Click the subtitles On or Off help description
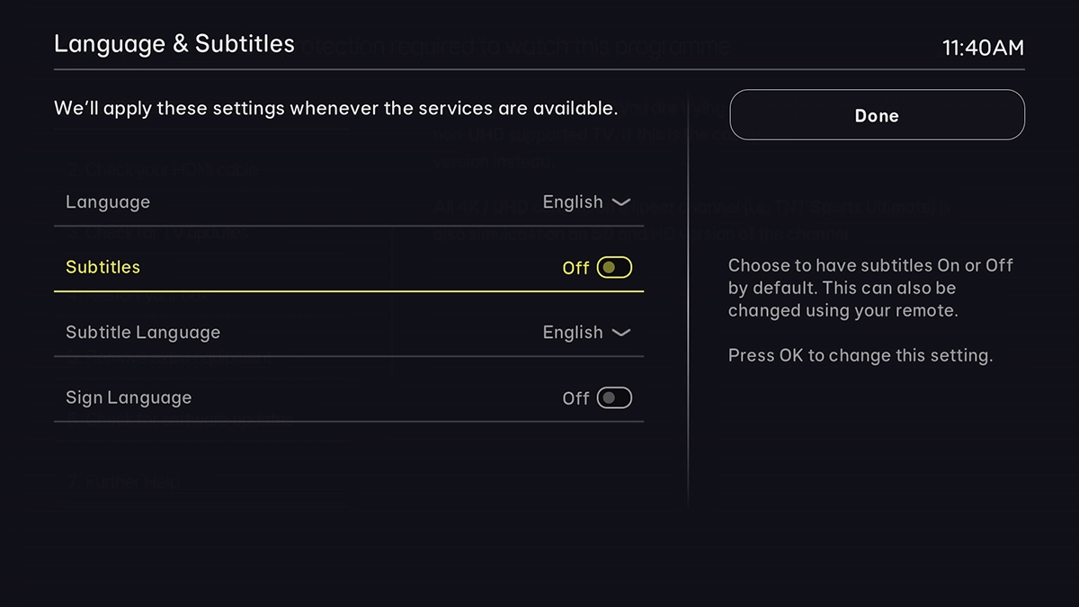This screenshot has height=607, width=1079. point(870,288)
